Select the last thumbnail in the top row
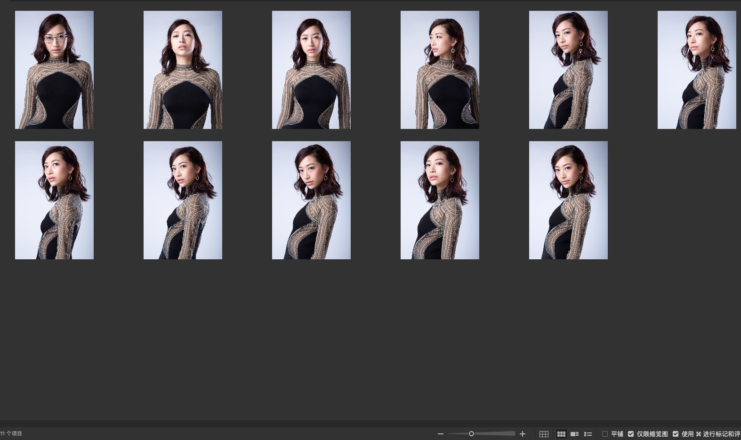Viewport: 741px width, 440px height. tap(697, 70)
